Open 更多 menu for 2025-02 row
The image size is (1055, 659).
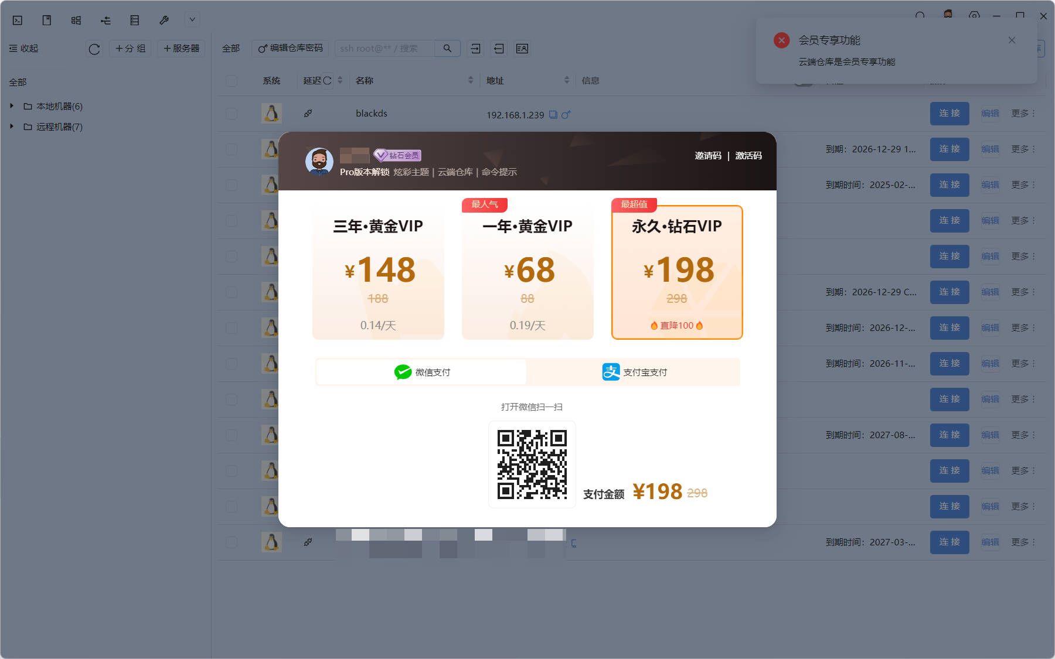(1023, 185)
